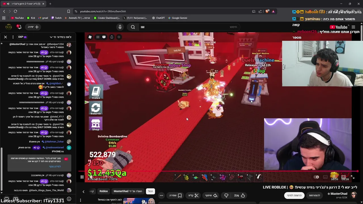Click the subscribe 'הרשמה למינוי' button
Viewport: 363px width, 204px height.
294,195
